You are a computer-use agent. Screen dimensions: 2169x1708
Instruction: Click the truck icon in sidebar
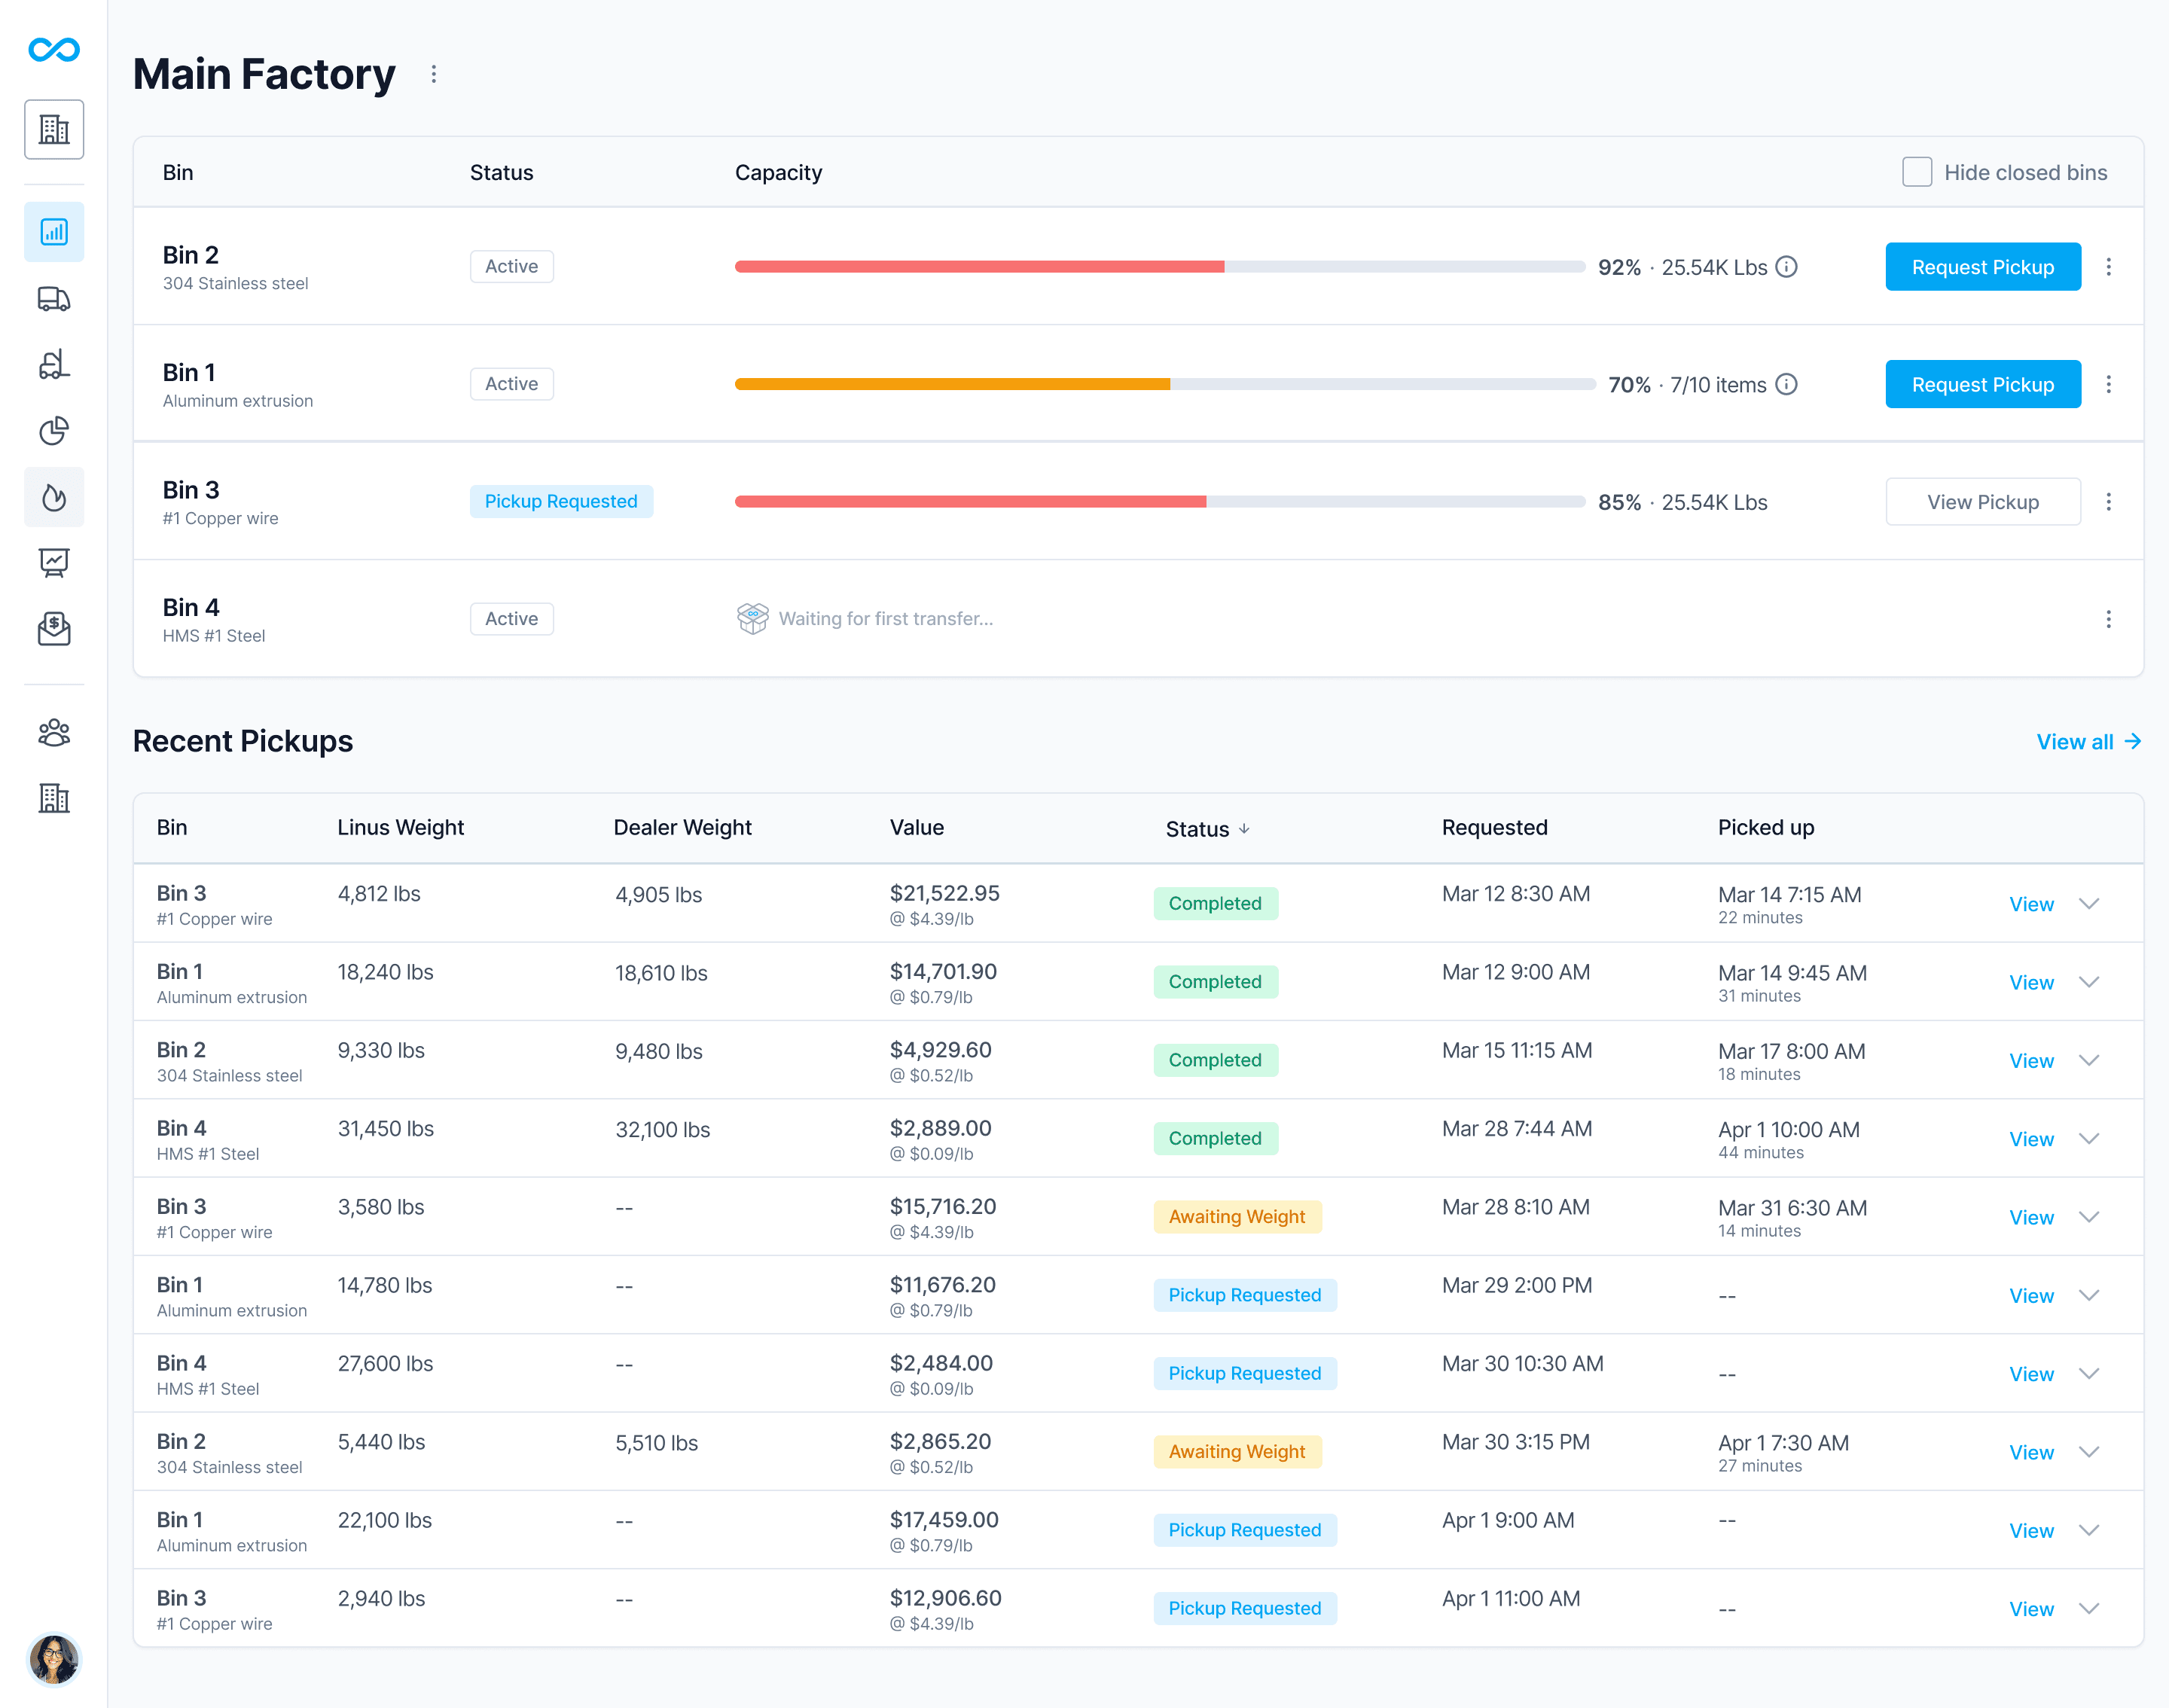tap(54, 298)
